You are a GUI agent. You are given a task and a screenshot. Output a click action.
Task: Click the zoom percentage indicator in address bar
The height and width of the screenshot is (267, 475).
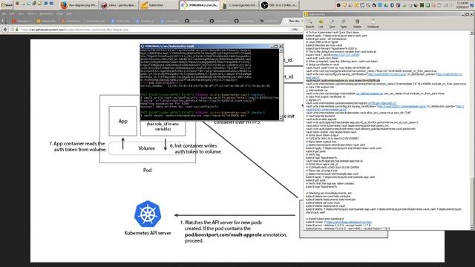click(x=295, y=30)
